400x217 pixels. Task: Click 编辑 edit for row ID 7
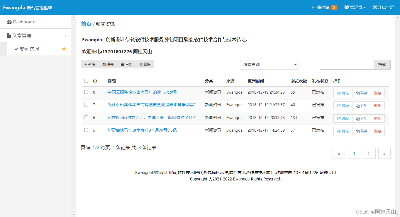pyautogui.click(x=343, y=106)
